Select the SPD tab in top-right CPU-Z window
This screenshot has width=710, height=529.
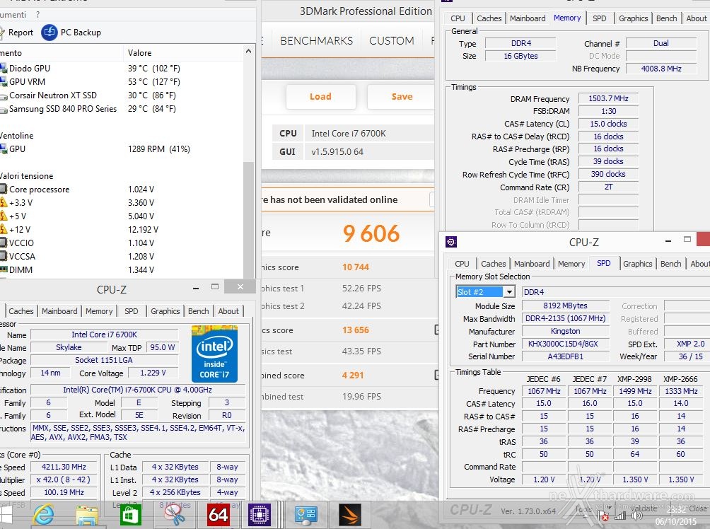pyautogui.click(x=599, y=18)
